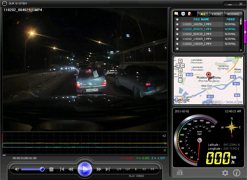
Task: Click the MODE column header
Action: [x=231, y=19]
